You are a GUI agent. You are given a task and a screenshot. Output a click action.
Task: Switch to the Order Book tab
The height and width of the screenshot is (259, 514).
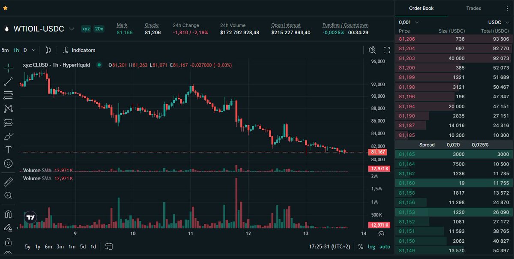[x=421, y=8]
